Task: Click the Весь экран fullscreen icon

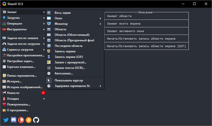Action: tap(49, 13)
